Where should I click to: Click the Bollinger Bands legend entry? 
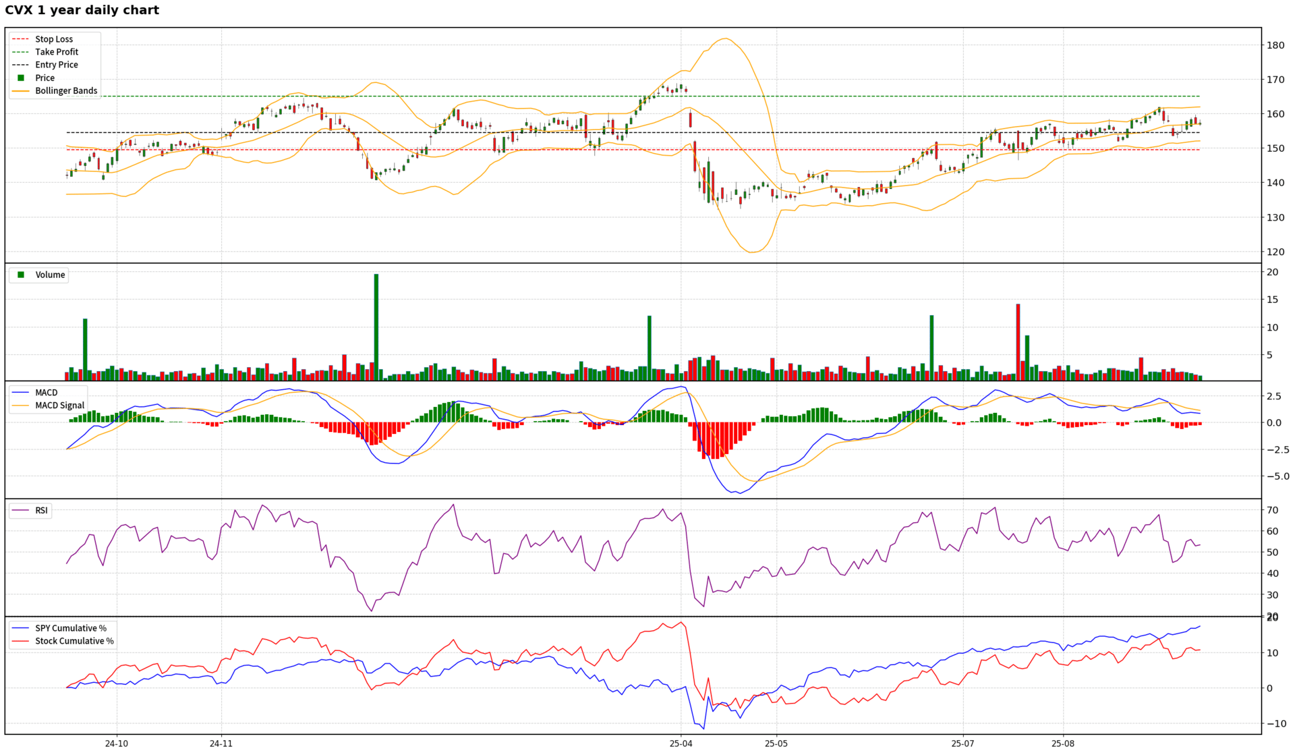66,90
